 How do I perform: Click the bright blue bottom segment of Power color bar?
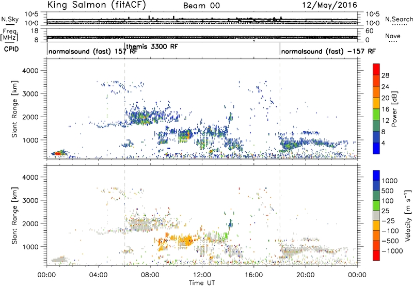(376, 148)
